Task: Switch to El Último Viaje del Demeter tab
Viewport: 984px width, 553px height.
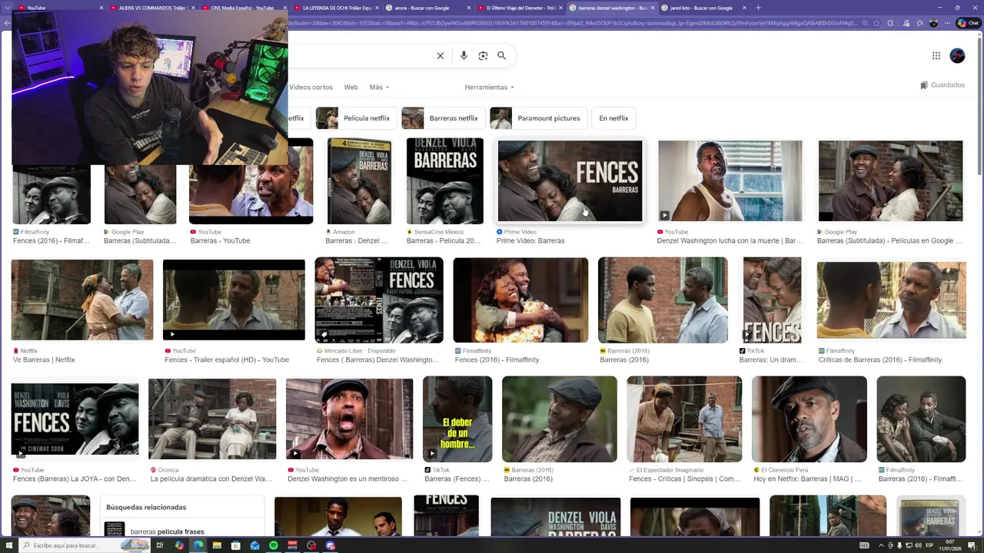Action: click(x=520, y=8)
